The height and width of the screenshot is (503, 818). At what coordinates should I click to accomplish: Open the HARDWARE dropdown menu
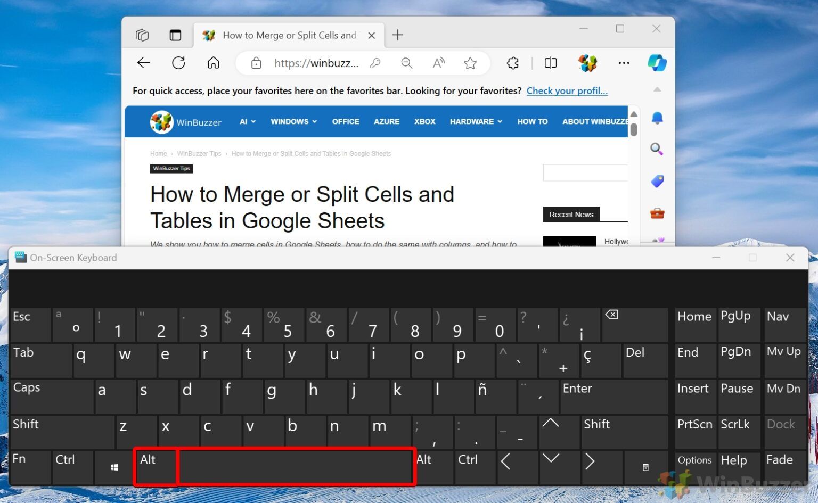pos(475,121)
